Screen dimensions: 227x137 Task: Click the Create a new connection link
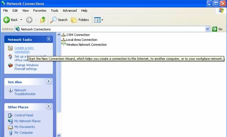[x=24, y=50]
